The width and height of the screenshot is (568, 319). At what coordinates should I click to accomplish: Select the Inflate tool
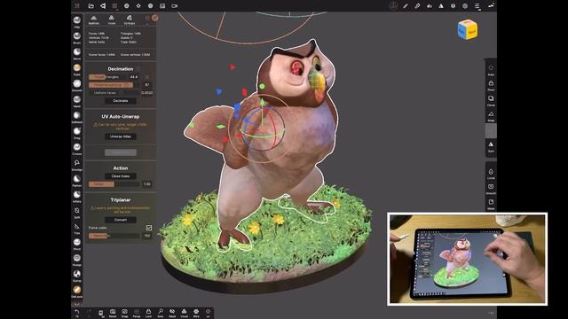[77, 197]
